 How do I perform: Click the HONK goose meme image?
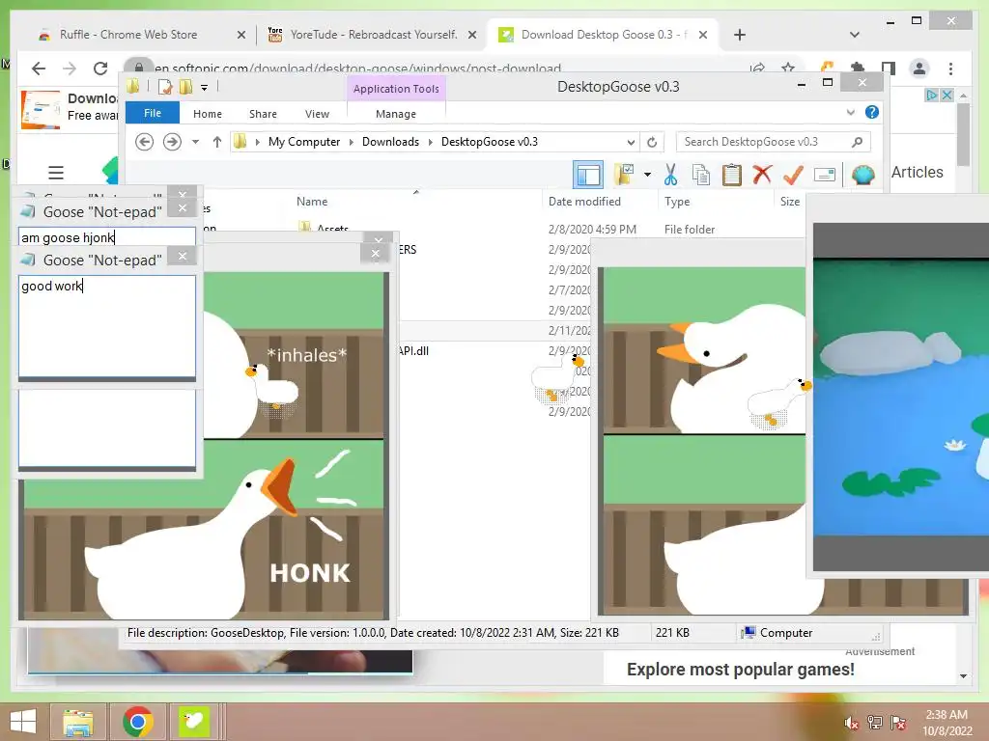(x=204, y=530)
